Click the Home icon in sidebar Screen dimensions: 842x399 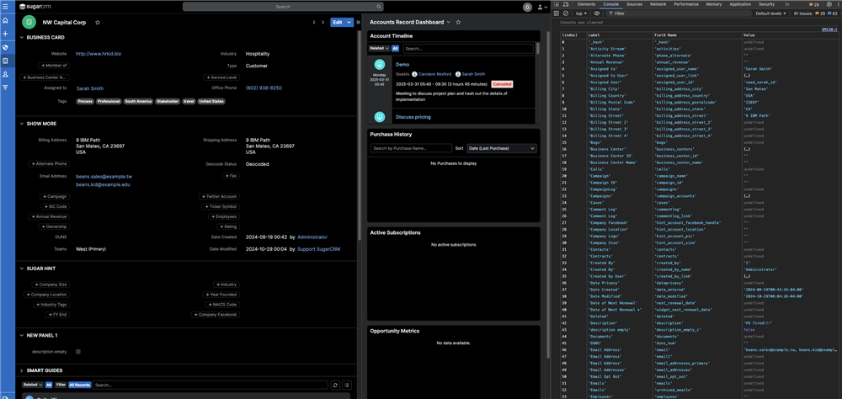click(6, 20)
